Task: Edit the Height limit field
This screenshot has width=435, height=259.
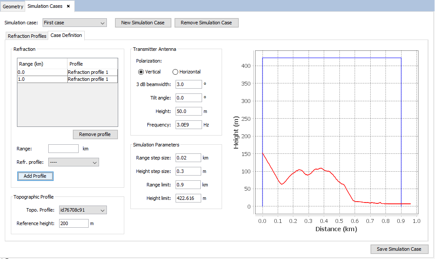Action: (188, 198)
